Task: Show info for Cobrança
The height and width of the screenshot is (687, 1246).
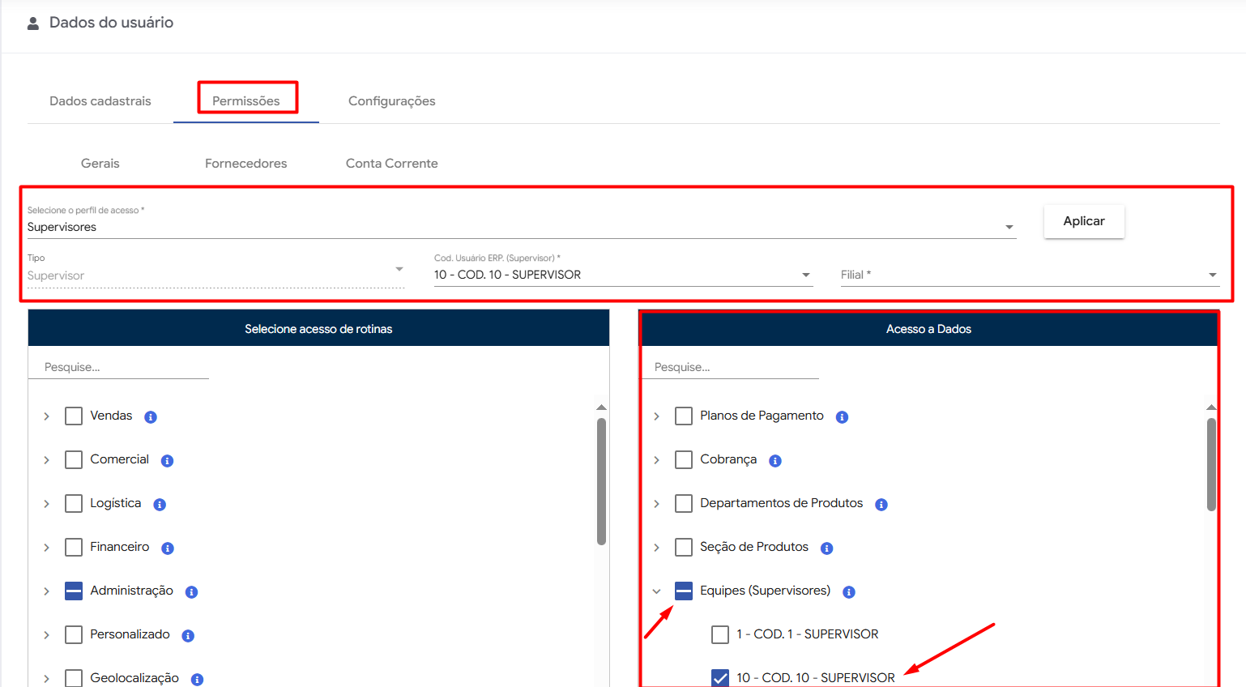Action: 775,461
